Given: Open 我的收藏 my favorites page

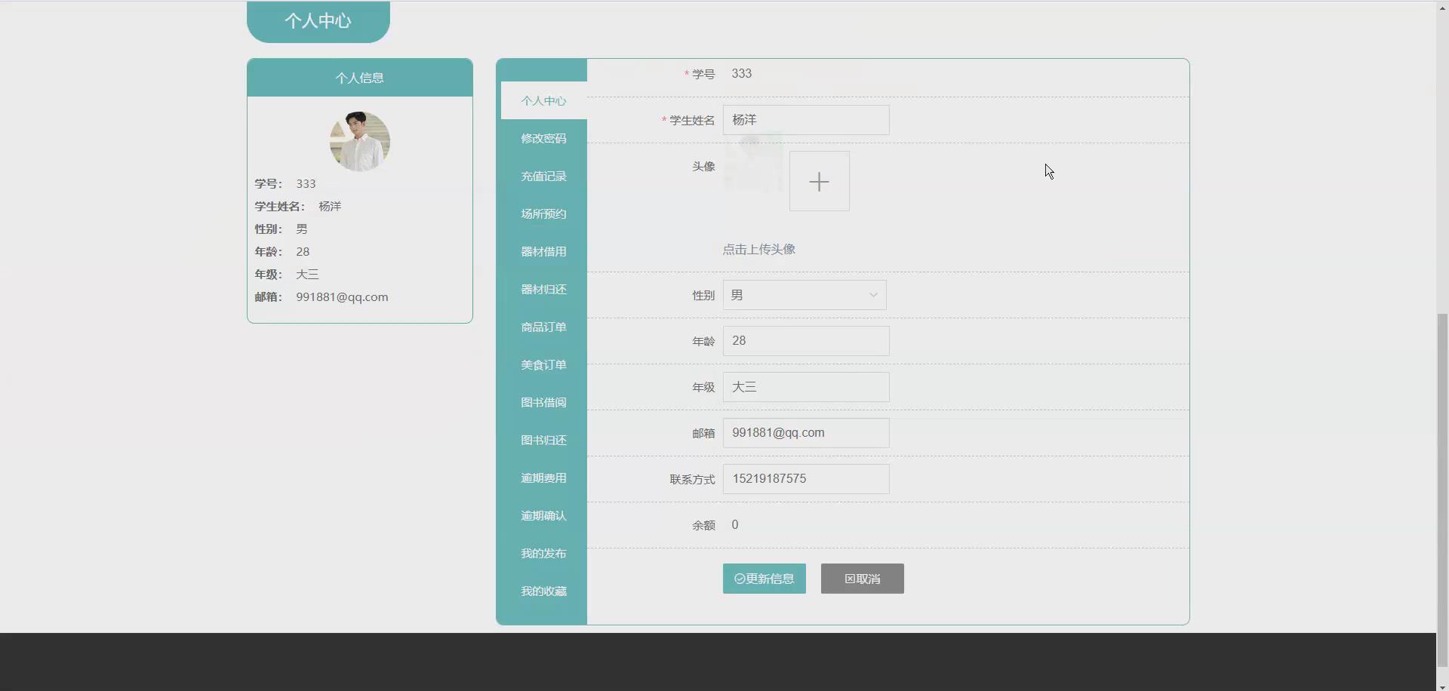Looking at the screenshot, I should 543,591.
